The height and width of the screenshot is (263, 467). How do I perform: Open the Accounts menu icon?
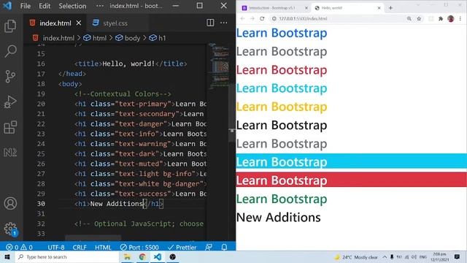10,203
